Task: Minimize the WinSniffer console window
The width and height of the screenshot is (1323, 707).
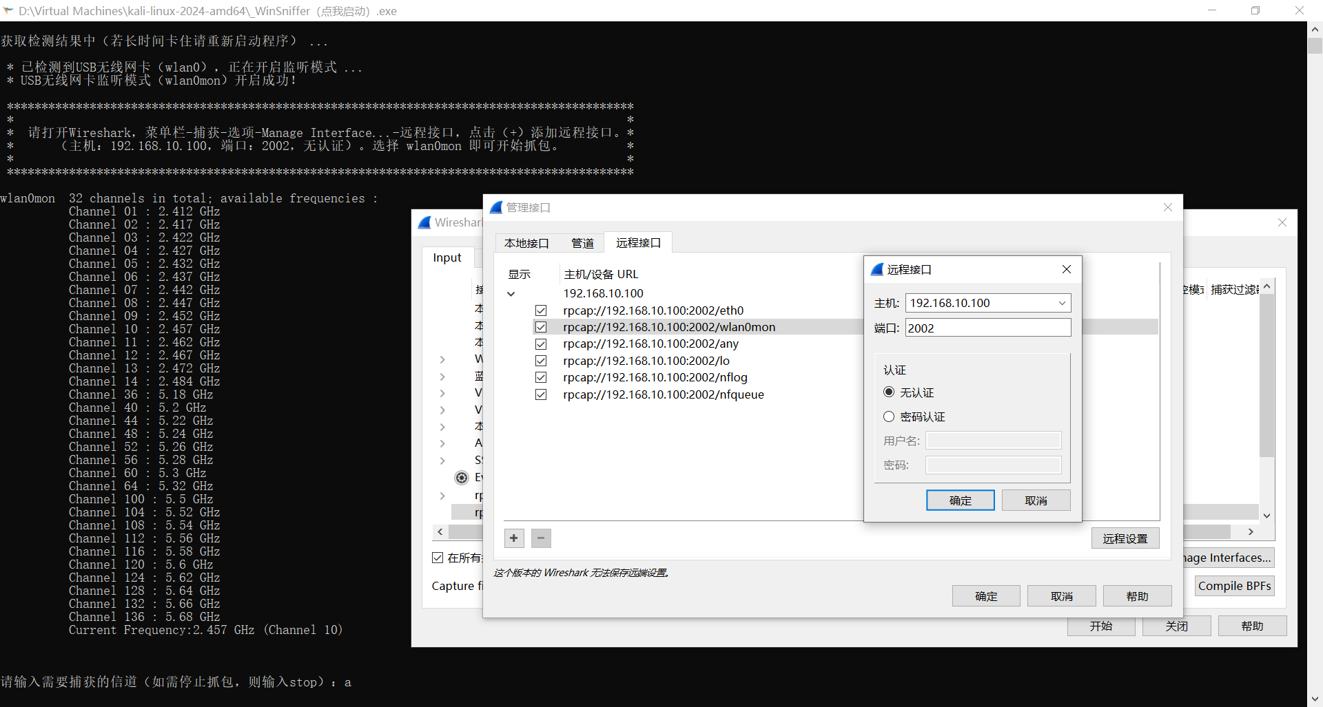Action: pyautogui.click(x=1212, y=10)
